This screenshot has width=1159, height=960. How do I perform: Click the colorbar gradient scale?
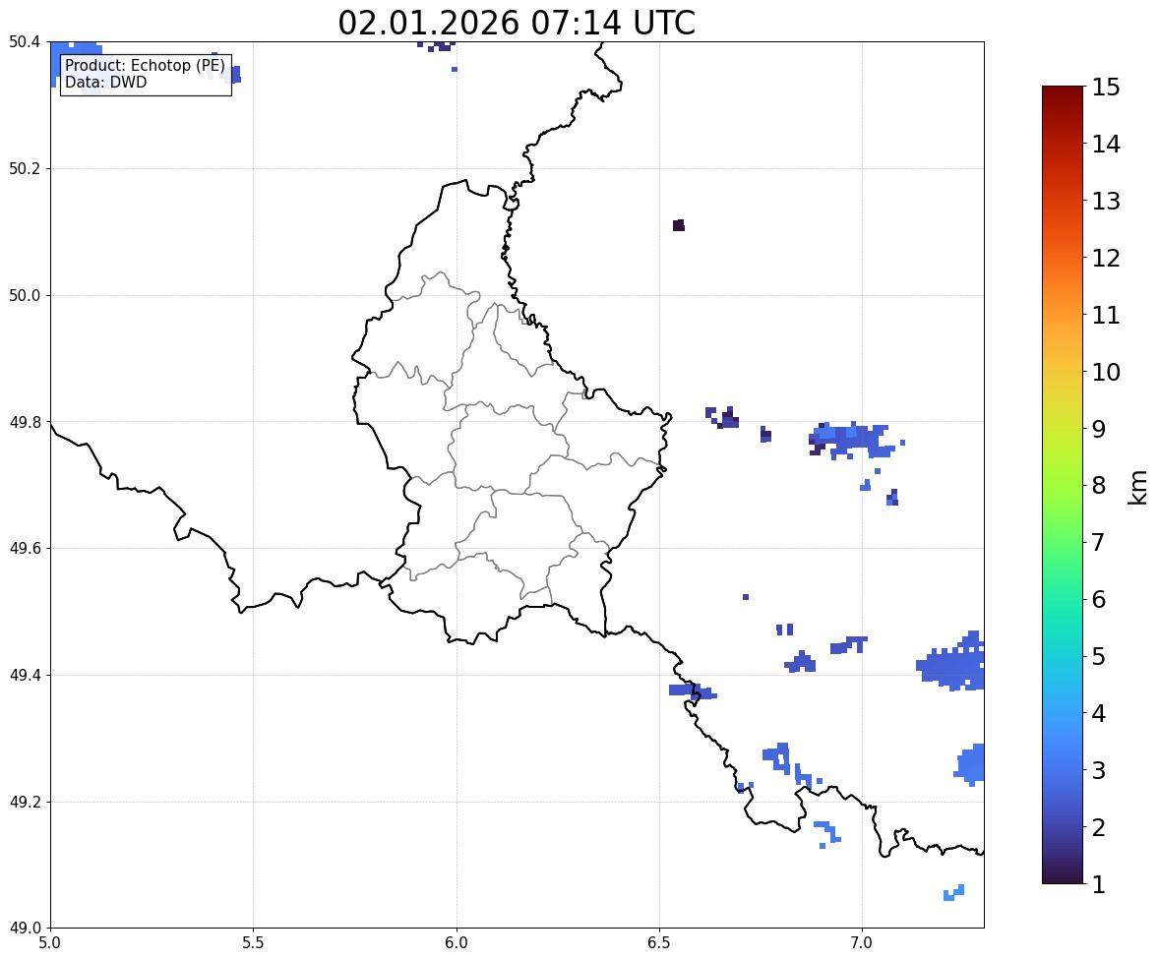(1063, 485)
